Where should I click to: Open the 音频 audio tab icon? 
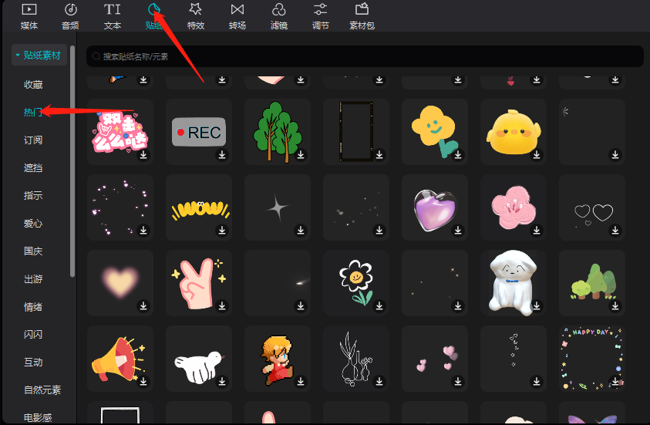[x=70, y=10]
